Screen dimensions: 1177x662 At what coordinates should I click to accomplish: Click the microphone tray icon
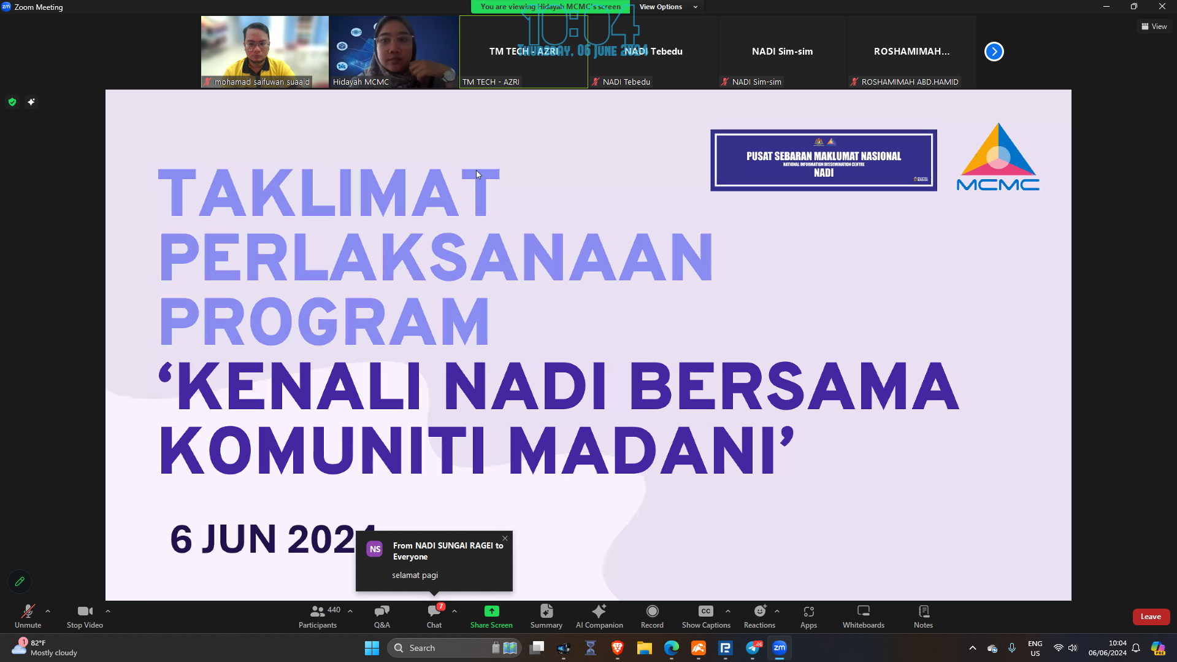tap(1012, 648)
